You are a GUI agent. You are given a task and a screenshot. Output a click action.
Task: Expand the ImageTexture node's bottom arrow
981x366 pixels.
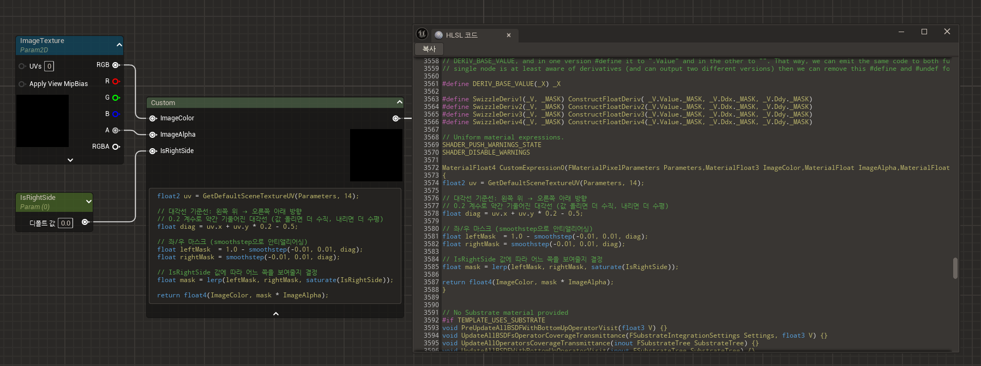pyautogui.click(x=70, y=160)
